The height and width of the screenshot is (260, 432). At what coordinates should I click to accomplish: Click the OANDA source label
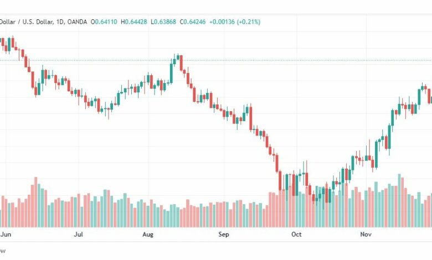(77, 22)
